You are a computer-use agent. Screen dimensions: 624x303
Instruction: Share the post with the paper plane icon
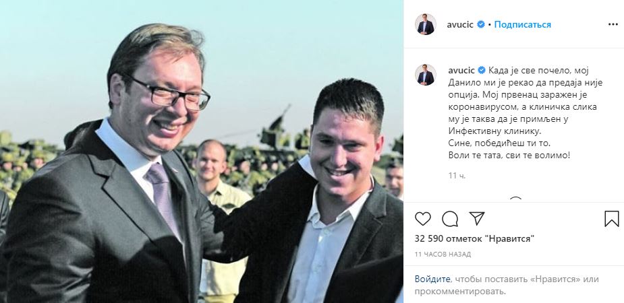[x=477, y=218]
